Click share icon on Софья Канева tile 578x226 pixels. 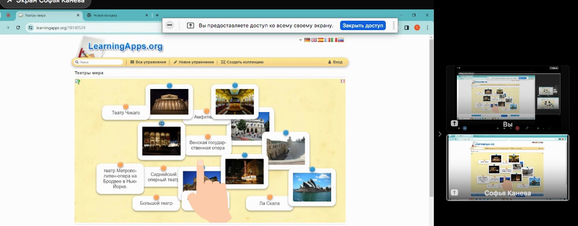(454, 192)
